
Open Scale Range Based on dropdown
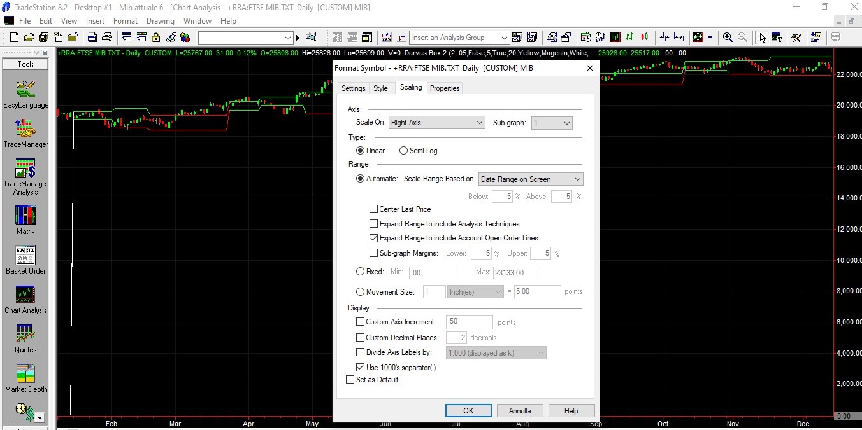pyautogui.click(x=531, y=179)
